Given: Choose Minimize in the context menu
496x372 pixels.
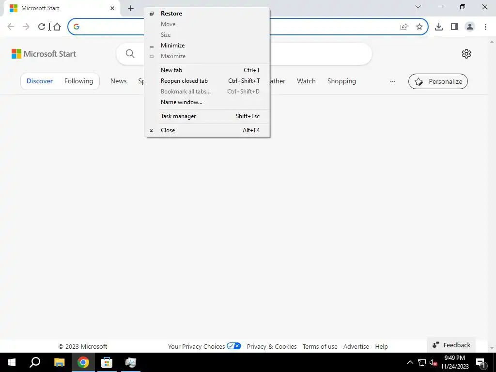Looking at the screenshot, I should click(x=207, y=45).
